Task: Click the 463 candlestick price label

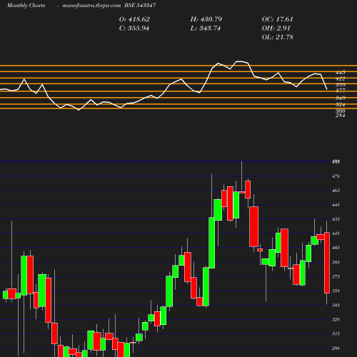Action: pyautogui.click(x=336, y=191)
